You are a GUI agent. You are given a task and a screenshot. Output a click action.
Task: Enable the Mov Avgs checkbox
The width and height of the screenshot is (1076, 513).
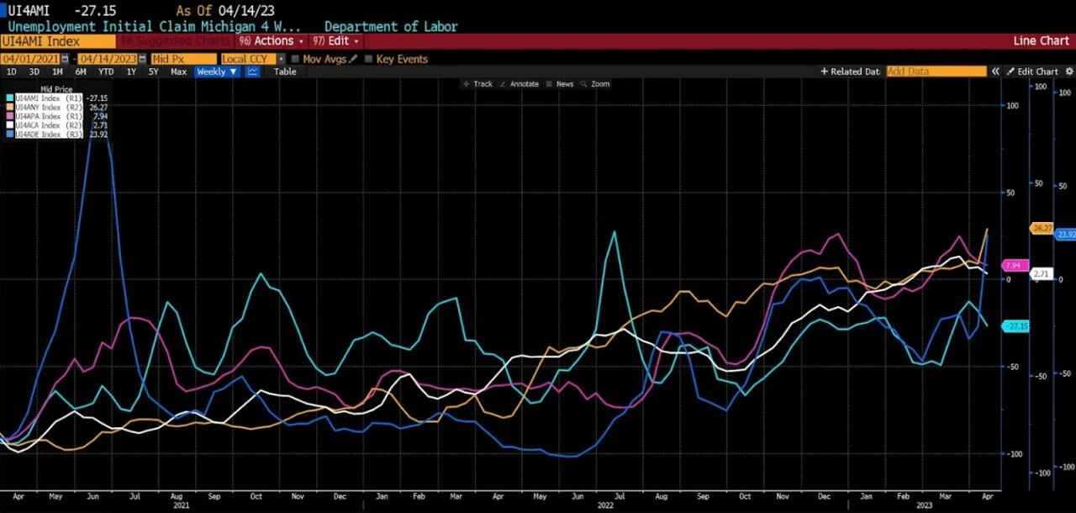(295, 59)
